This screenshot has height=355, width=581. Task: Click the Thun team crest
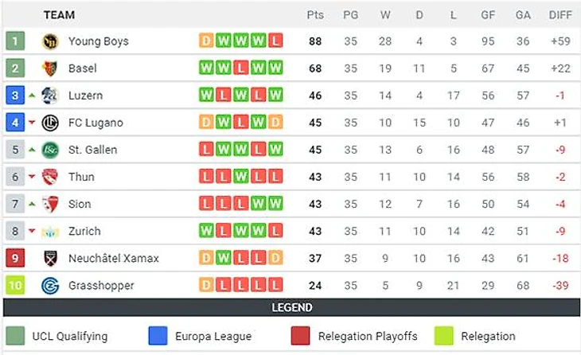tap(50, 177)
